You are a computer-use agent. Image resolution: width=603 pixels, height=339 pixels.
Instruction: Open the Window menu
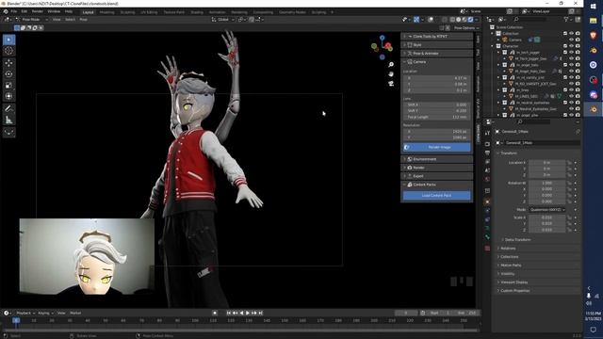[x=54, y=11]
